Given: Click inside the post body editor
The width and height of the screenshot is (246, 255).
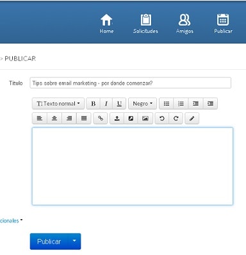Looking at the screenshot, I should click(x=133, y=166).
